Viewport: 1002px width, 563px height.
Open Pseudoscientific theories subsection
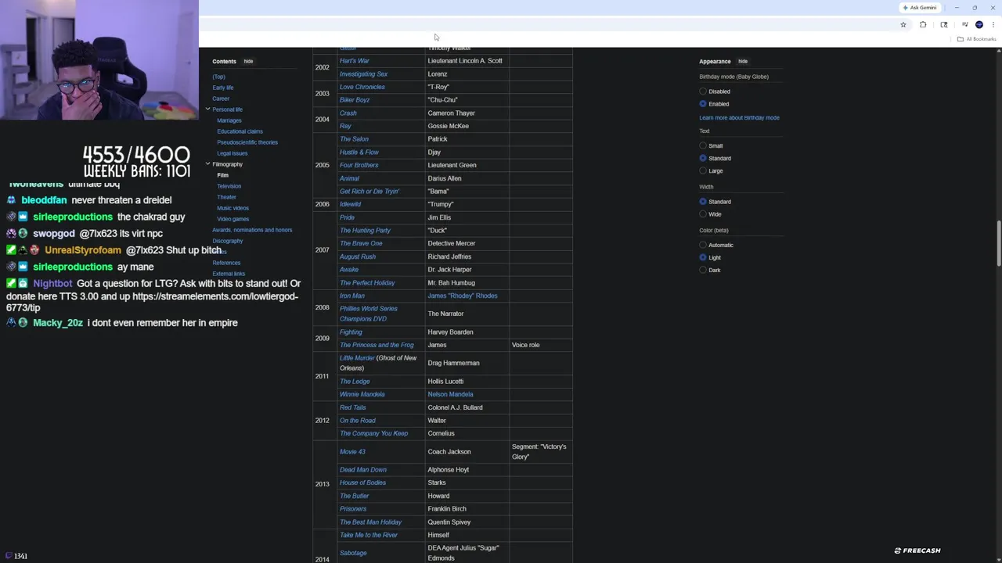(247, 142)
